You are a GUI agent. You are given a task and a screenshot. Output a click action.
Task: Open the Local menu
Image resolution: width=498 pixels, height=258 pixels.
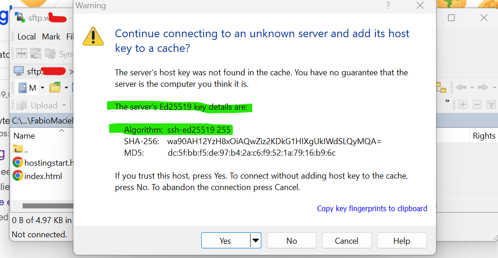(x=26, y=37)
